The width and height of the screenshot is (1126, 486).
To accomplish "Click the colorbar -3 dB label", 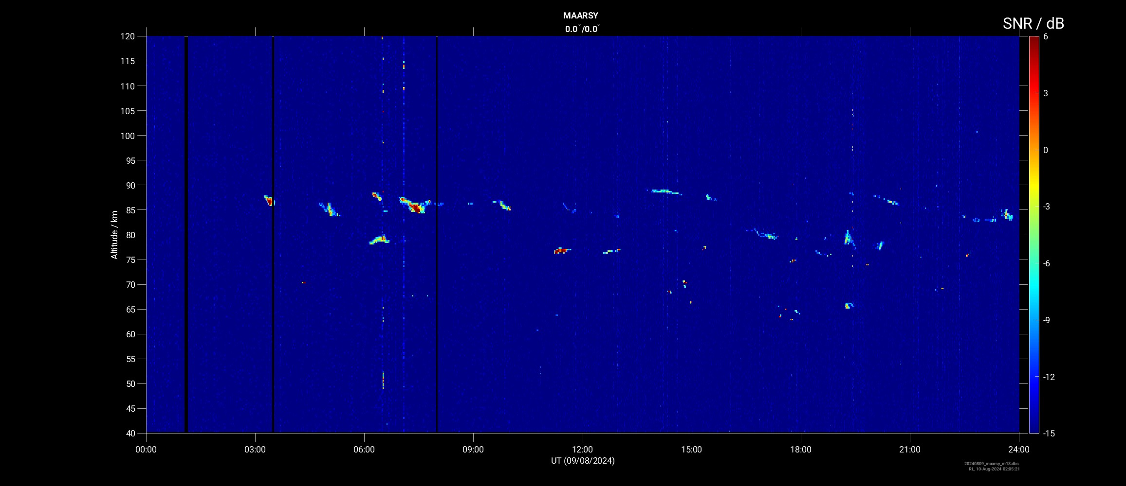I will (x=1047, y=207).
